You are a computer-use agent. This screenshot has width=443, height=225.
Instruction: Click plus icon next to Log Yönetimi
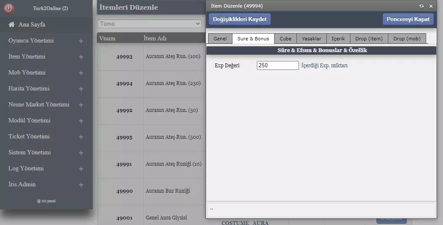[x=81, y=169]
